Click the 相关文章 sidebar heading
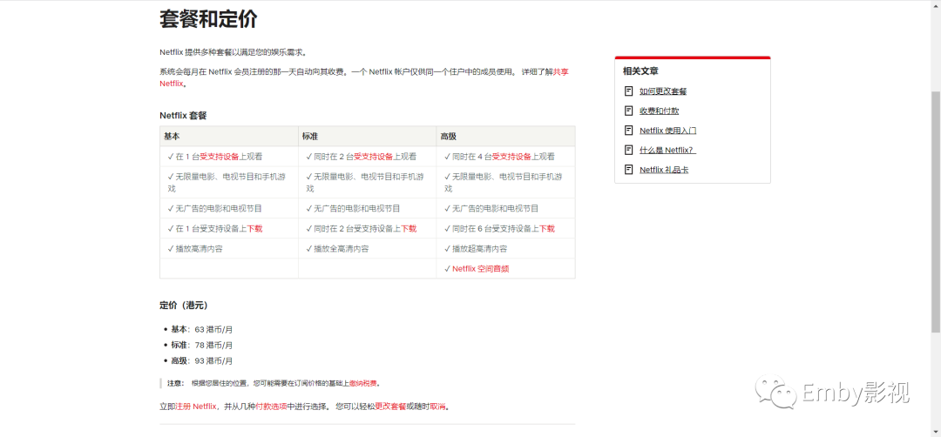This screenshot has height=437, width=941. (x=640, y=71)
